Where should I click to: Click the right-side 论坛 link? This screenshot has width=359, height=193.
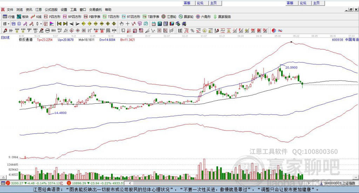303,3
